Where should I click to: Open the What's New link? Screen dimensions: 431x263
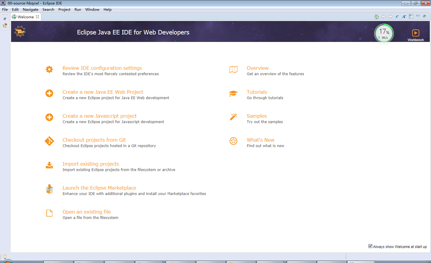click(260, 140)
